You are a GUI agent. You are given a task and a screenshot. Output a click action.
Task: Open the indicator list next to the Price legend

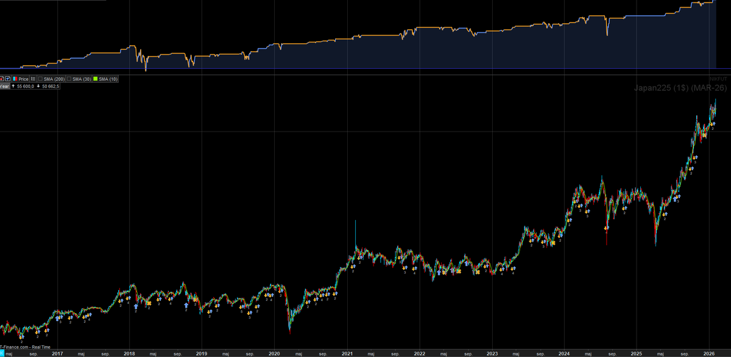33,79
